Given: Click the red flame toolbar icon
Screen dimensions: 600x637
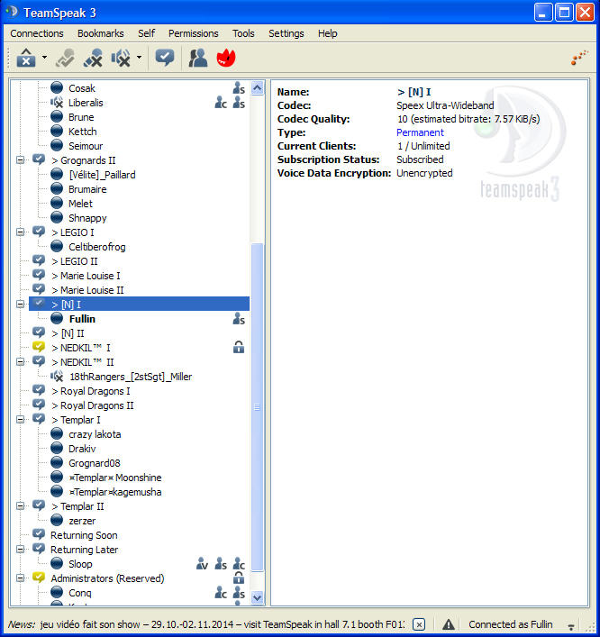Looking at the screenshot, I should click(x=226, y=58).
